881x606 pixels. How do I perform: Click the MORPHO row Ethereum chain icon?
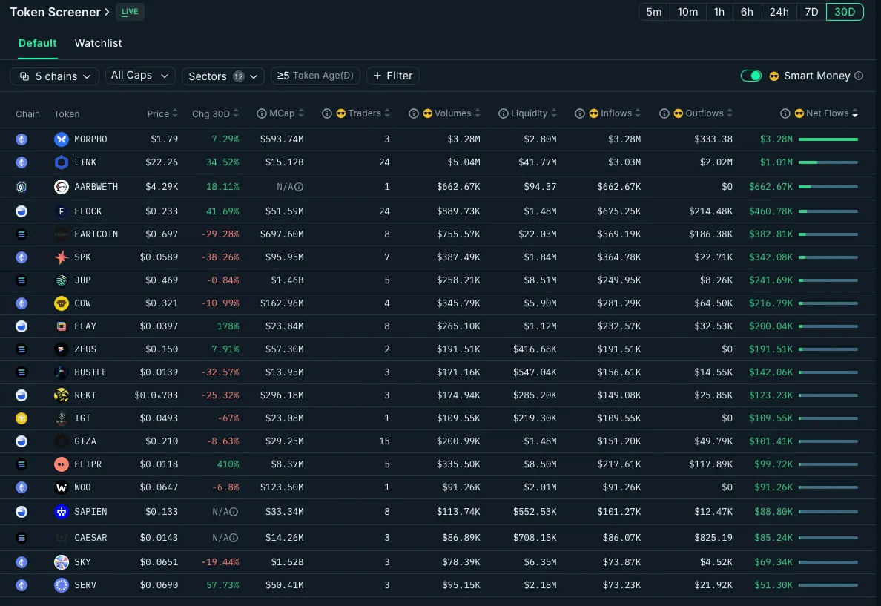22,139
